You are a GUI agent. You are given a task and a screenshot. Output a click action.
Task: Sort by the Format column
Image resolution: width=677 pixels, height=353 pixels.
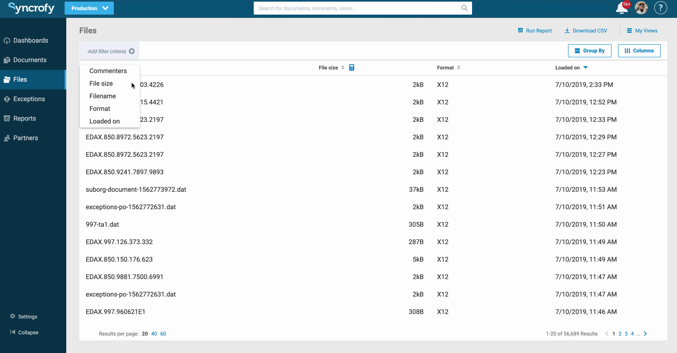[448, 68]
